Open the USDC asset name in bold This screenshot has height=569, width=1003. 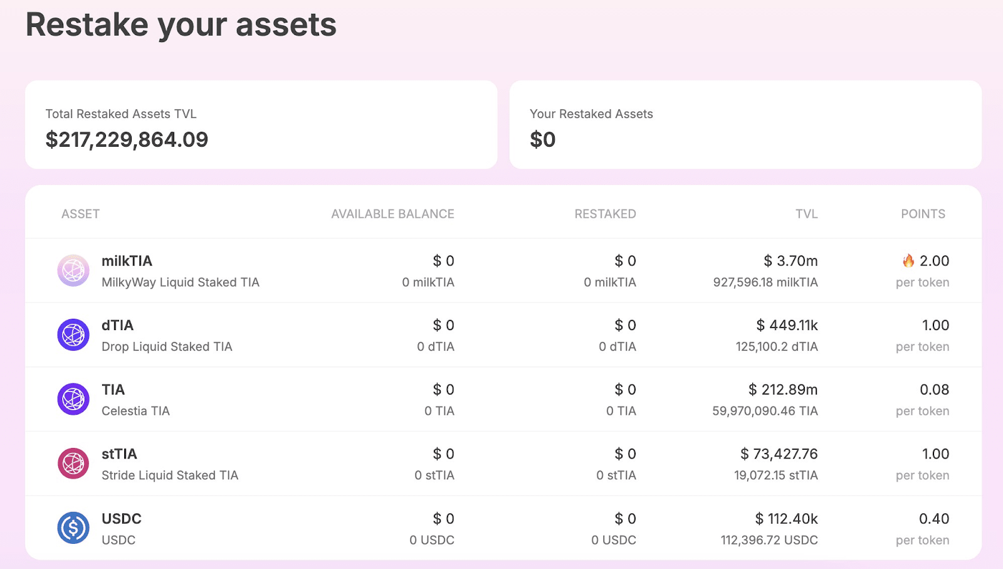click(x=122, y=519)
